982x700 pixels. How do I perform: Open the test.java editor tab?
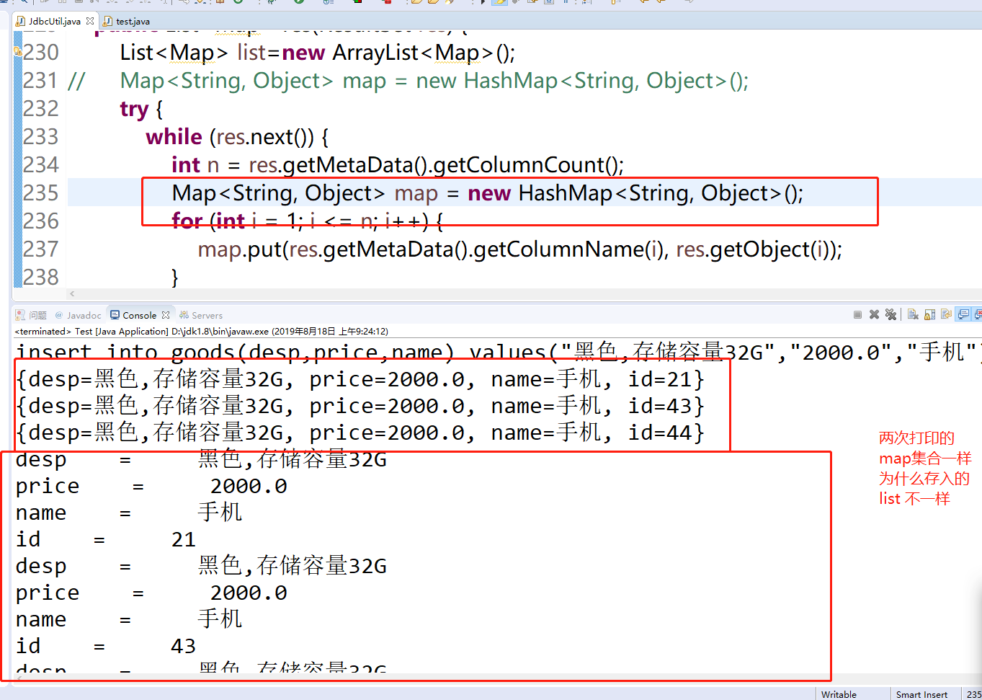point(128,21)
